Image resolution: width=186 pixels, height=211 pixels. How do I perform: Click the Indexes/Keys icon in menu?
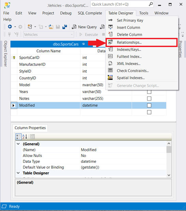point(111,49)
